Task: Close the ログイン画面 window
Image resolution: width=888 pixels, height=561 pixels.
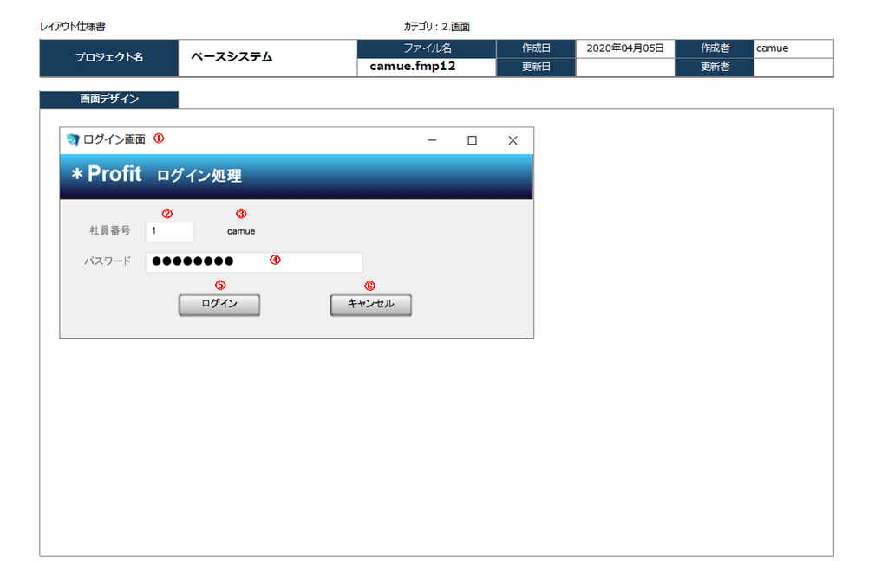Action: (513, 140)
